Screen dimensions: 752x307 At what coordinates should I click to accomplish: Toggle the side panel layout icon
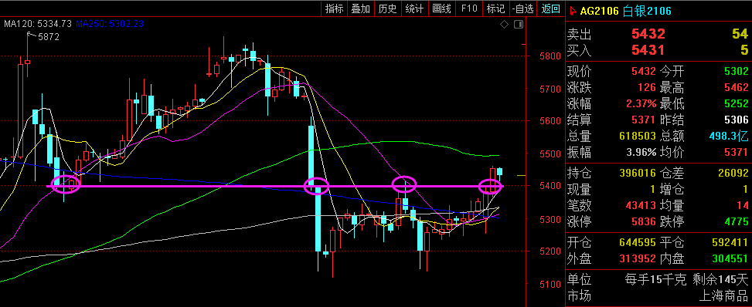tap(518, 24)
